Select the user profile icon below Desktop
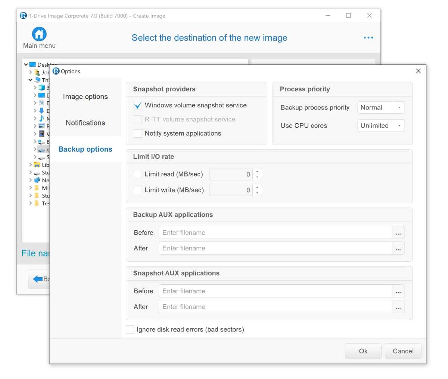 point(37,72)
